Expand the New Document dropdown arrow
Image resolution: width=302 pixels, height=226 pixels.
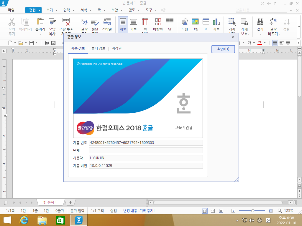coord(15,43)
